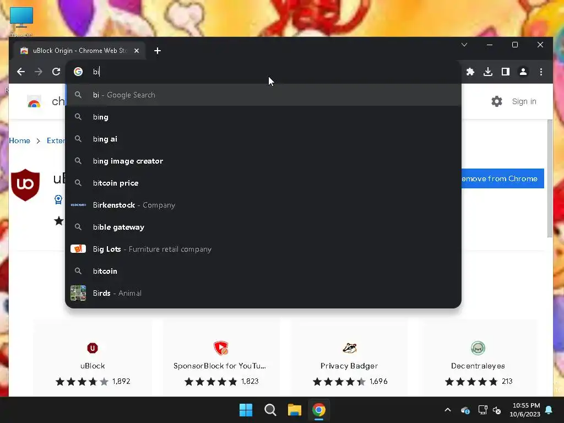Close the uBlock Origin tab

click(137, 51)
